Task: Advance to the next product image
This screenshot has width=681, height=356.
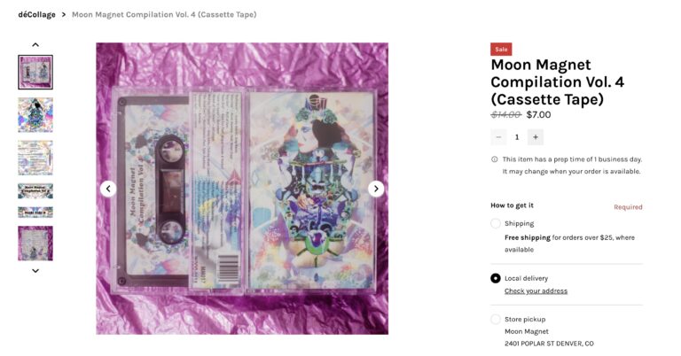Action: pyautogui.click(x=376, y=189)
